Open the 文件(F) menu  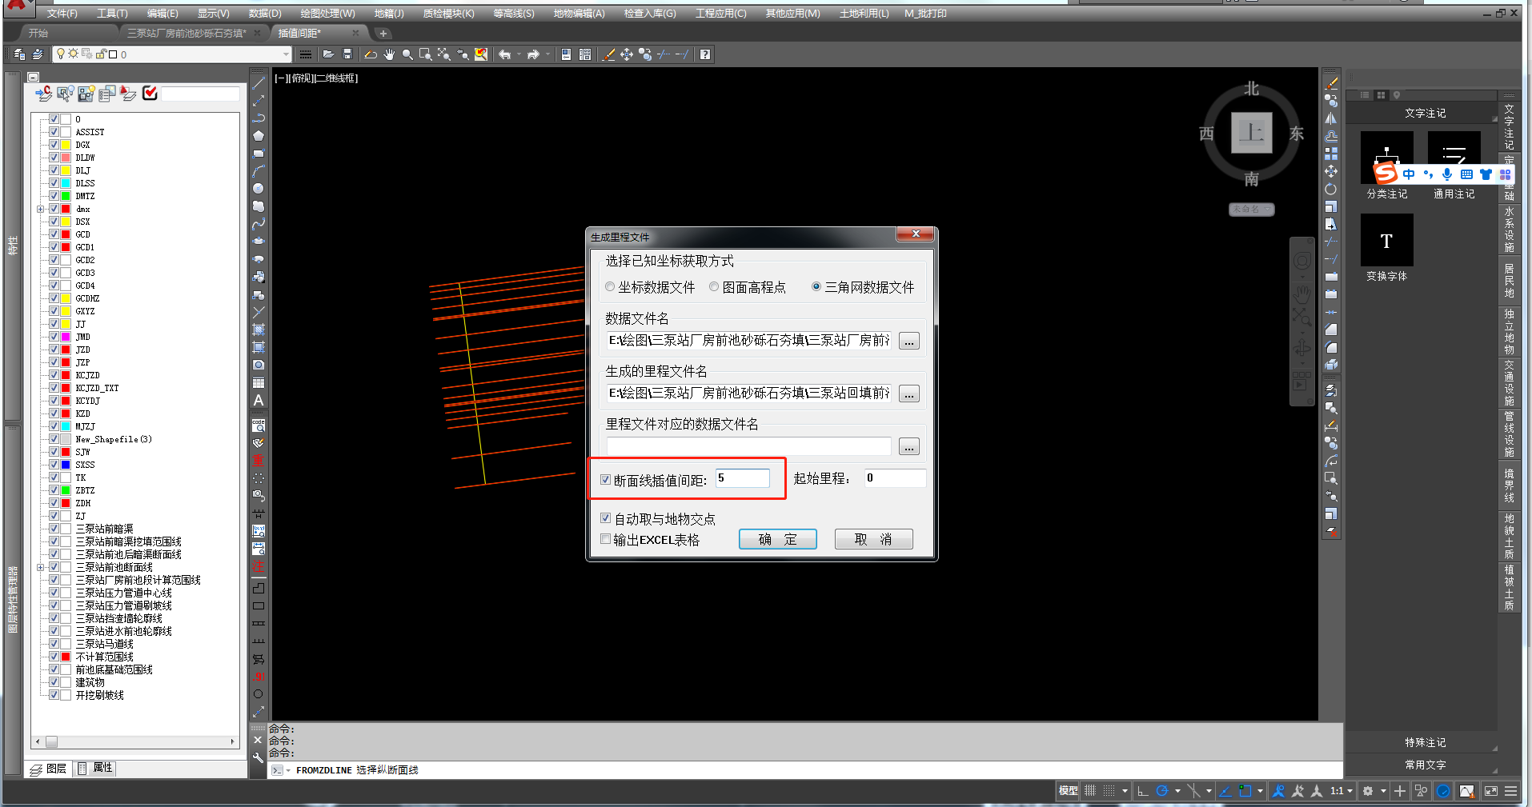62,14
